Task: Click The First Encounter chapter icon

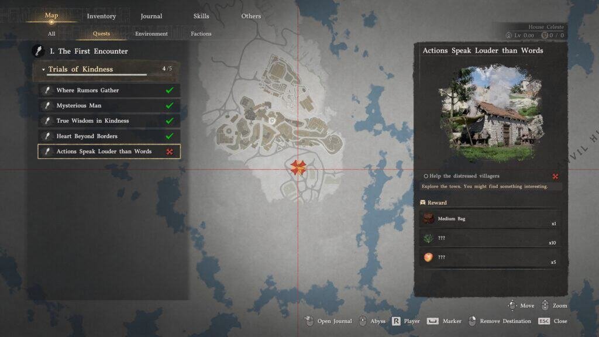Action: [38, 51]
